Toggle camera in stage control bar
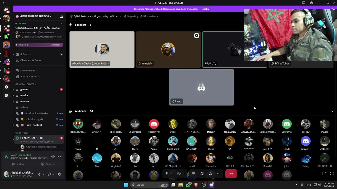Screen dimensions: 337x189 (x=179, y=174)
